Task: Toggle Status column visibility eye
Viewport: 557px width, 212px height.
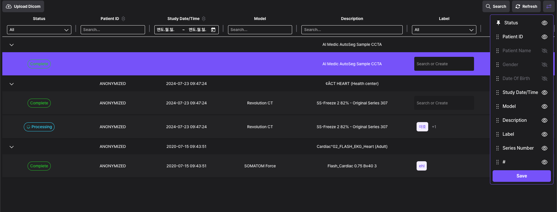Action: [x=545, y=23]
